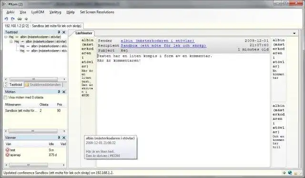Open the Arkiv menu
305x178 pixels.
10,12
